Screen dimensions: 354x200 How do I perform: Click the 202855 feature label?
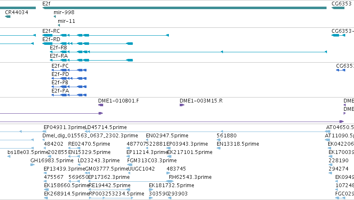57,152
